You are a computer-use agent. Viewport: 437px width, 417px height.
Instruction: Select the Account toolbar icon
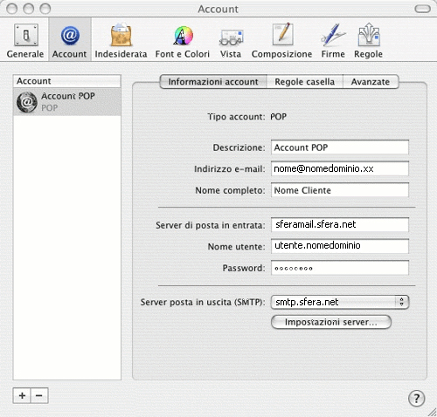click(x=70, y=41)
